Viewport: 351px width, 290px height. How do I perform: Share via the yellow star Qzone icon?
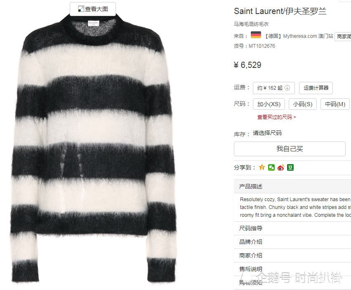point(261,167)
